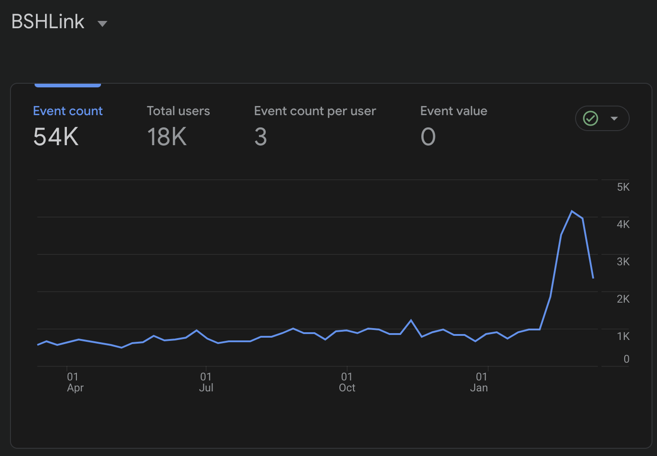Click the 5K y-axis label
This screenshot has width=657, height=456.
[623, 187]
